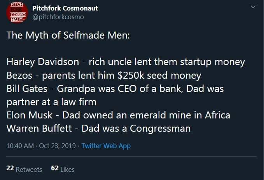
Task: Click the 10:40 AM timestamp
Action: (19, 146)
